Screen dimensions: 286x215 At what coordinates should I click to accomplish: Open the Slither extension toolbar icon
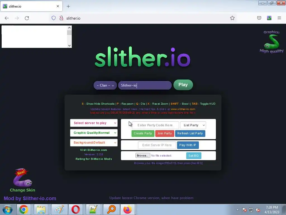[269, 18]
